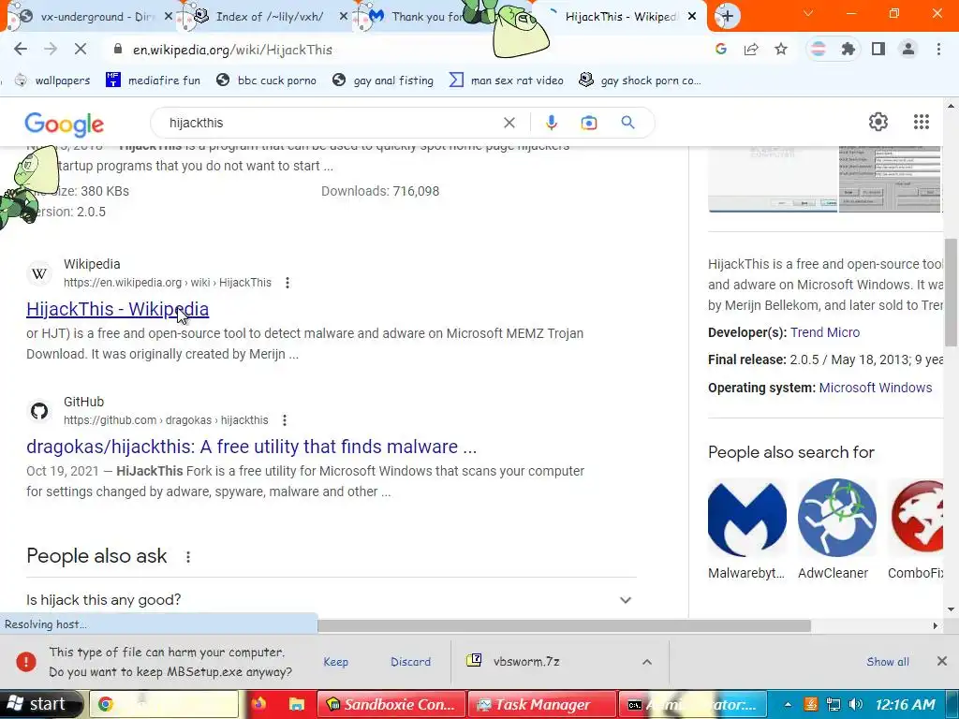959x719 pixels.
Task: Toggle the browser side panel icon
Action: 878,49
